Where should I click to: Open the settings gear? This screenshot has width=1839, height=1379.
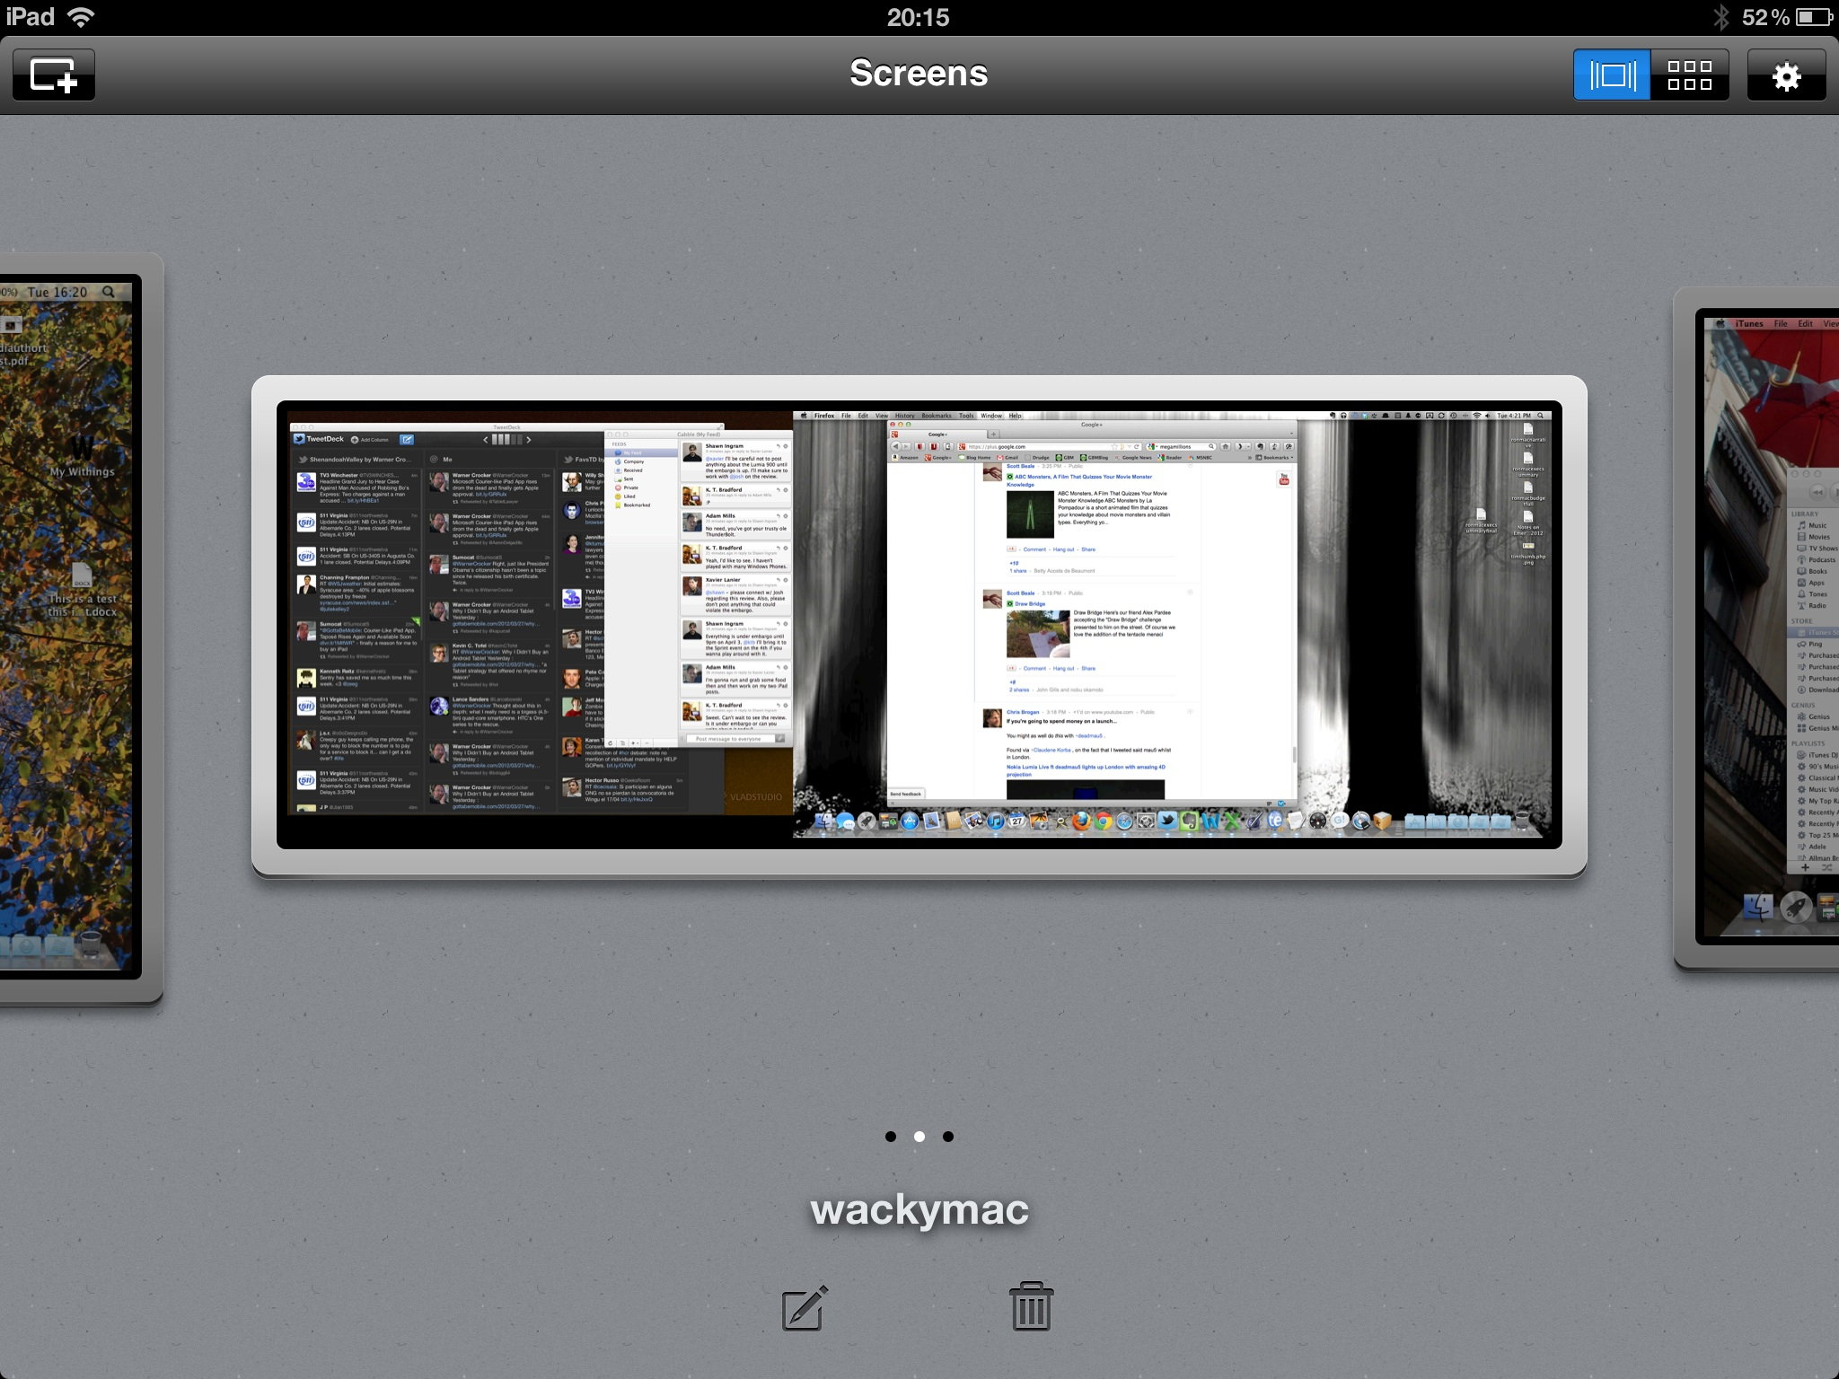click(1786, 75)
